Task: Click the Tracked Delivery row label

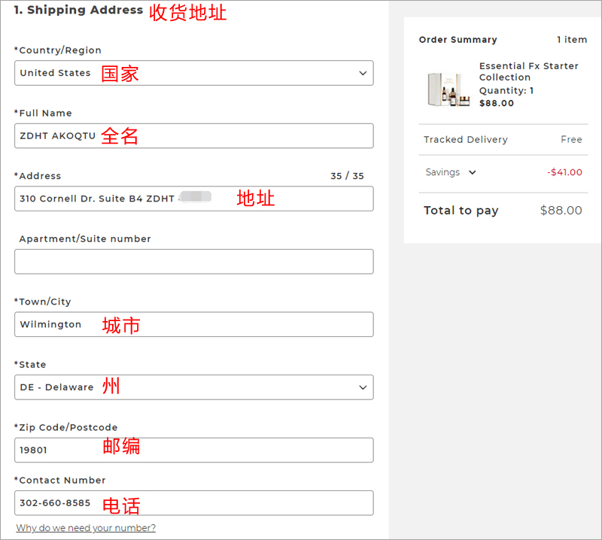Action: 465,140
